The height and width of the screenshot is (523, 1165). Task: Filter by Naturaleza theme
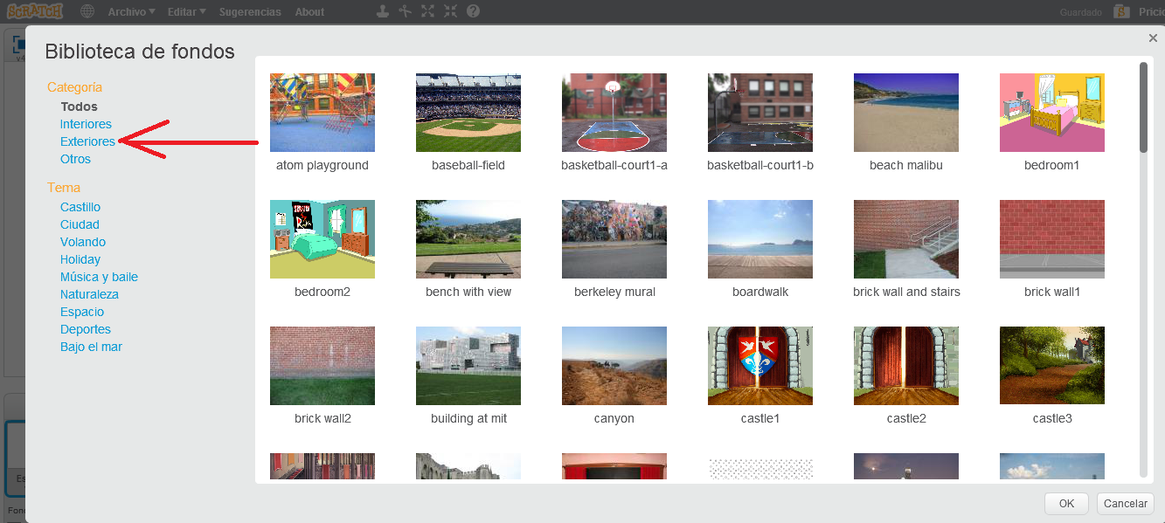(89, 294)
